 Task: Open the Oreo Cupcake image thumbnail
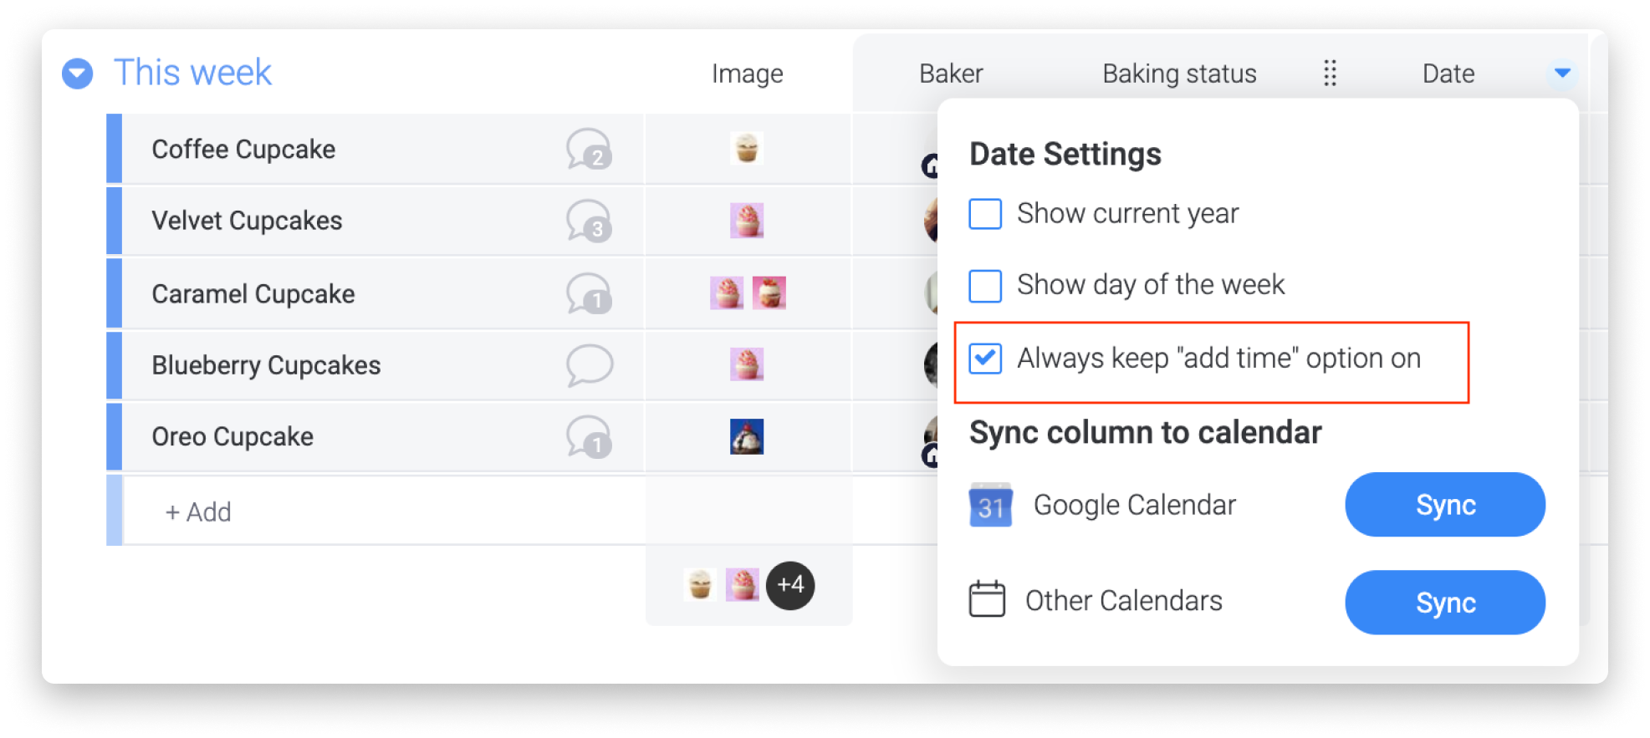tap(747, 436)
